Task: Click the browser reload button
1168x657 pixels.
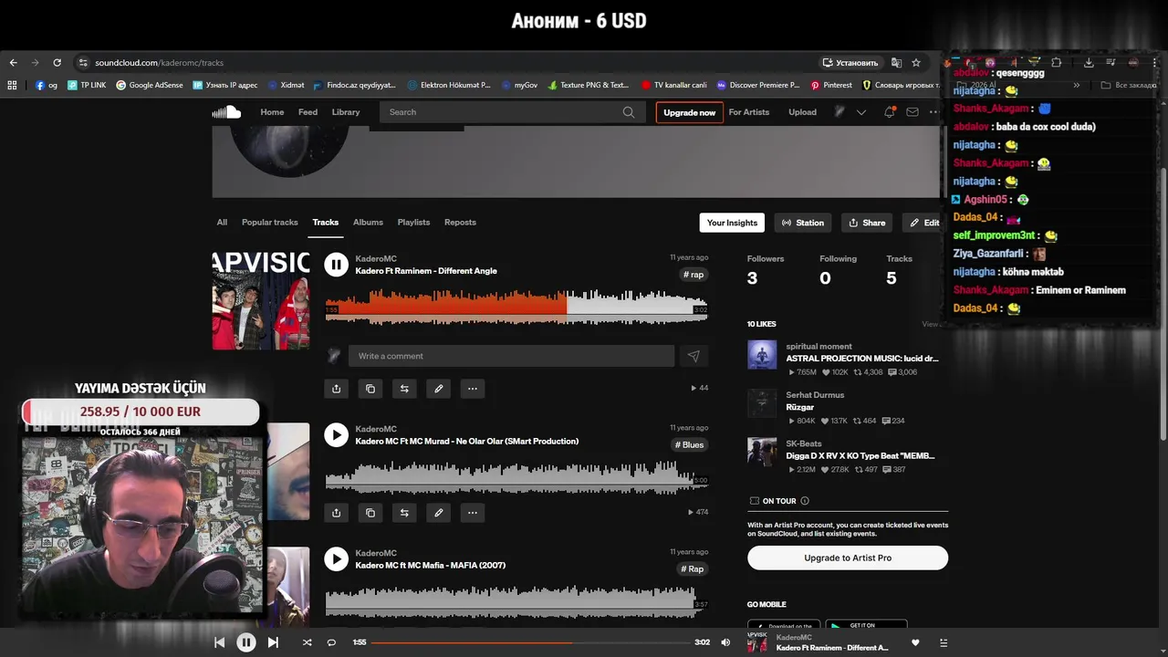Action: click(57, 63)
